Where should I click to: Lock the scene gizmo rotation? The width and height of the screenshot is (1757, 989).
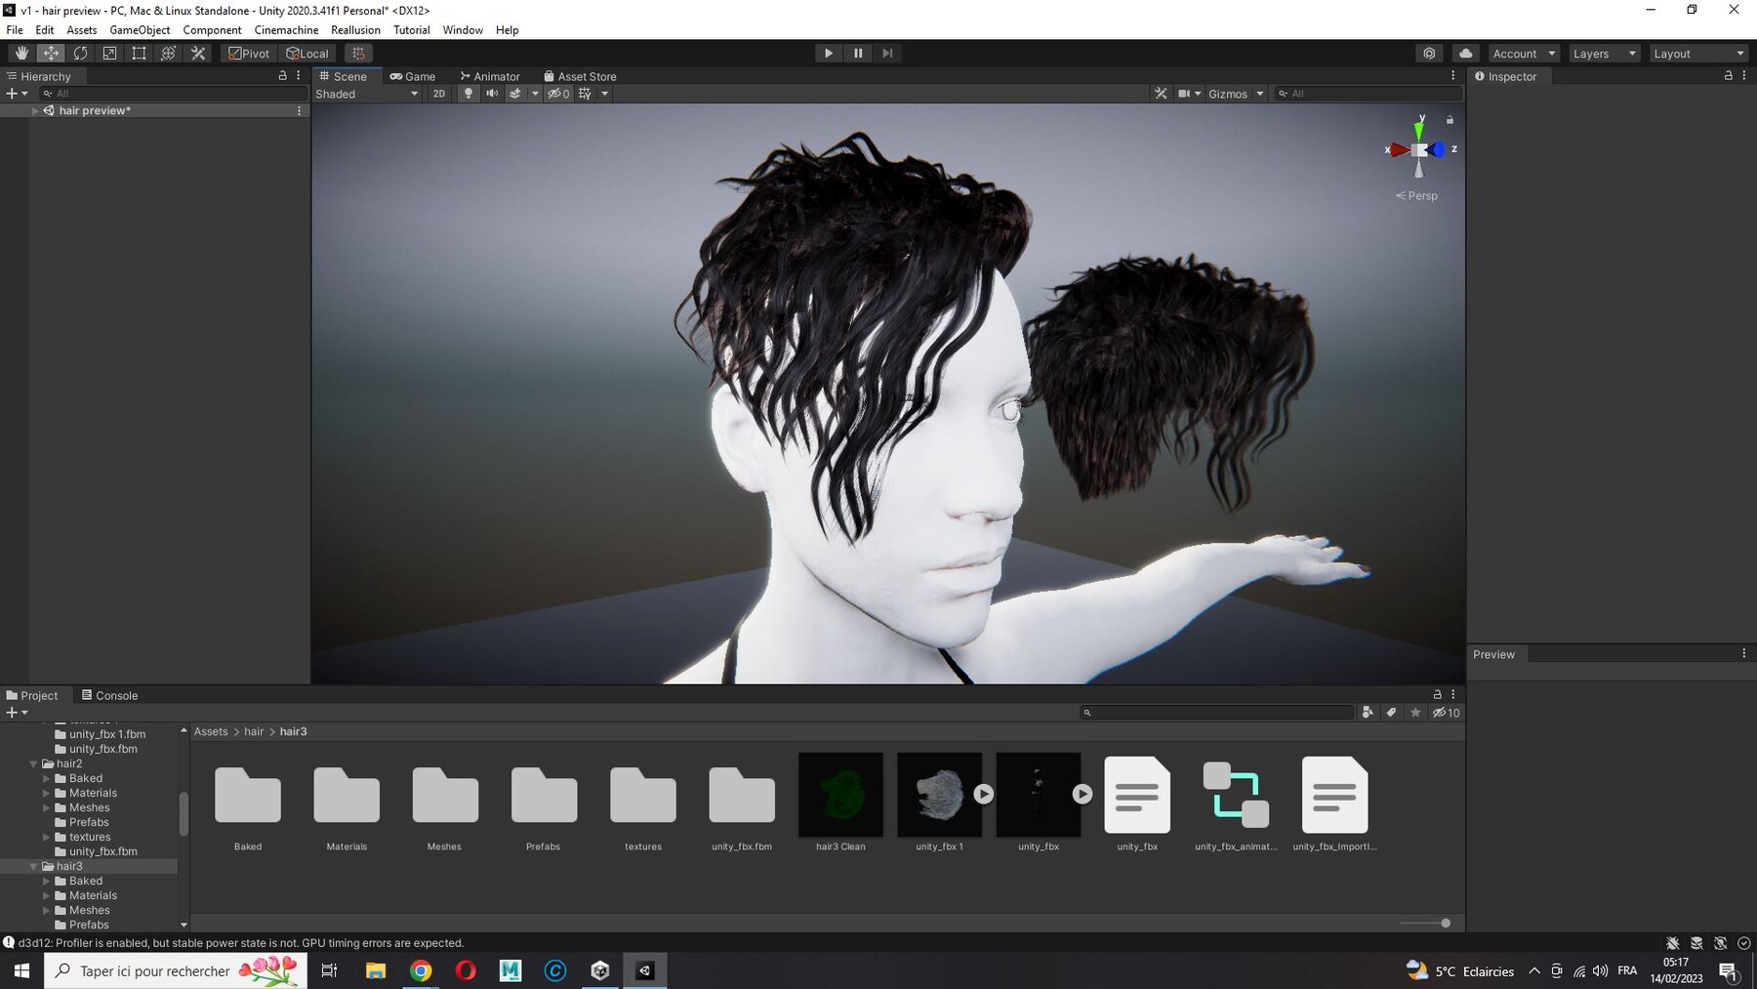click(x=1450, y=120)
